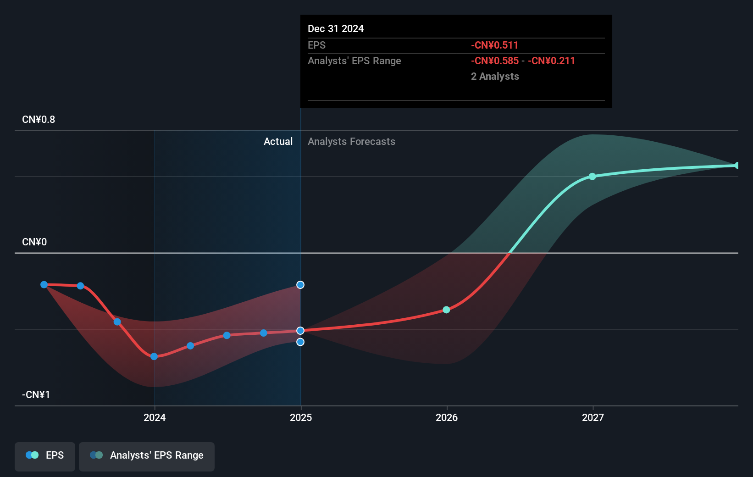The height and width of the screenshot is (477, 753).
Task: Click the CN¥0 y-axis label
Action: tap(34, 242)
